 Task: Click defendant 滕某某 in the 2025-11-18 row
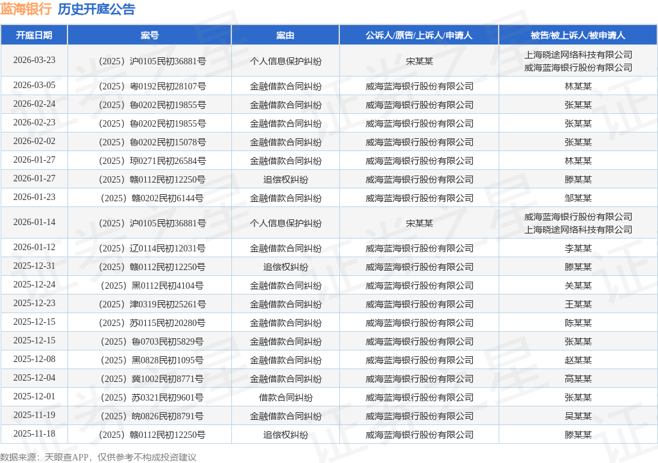click(578, 435)
